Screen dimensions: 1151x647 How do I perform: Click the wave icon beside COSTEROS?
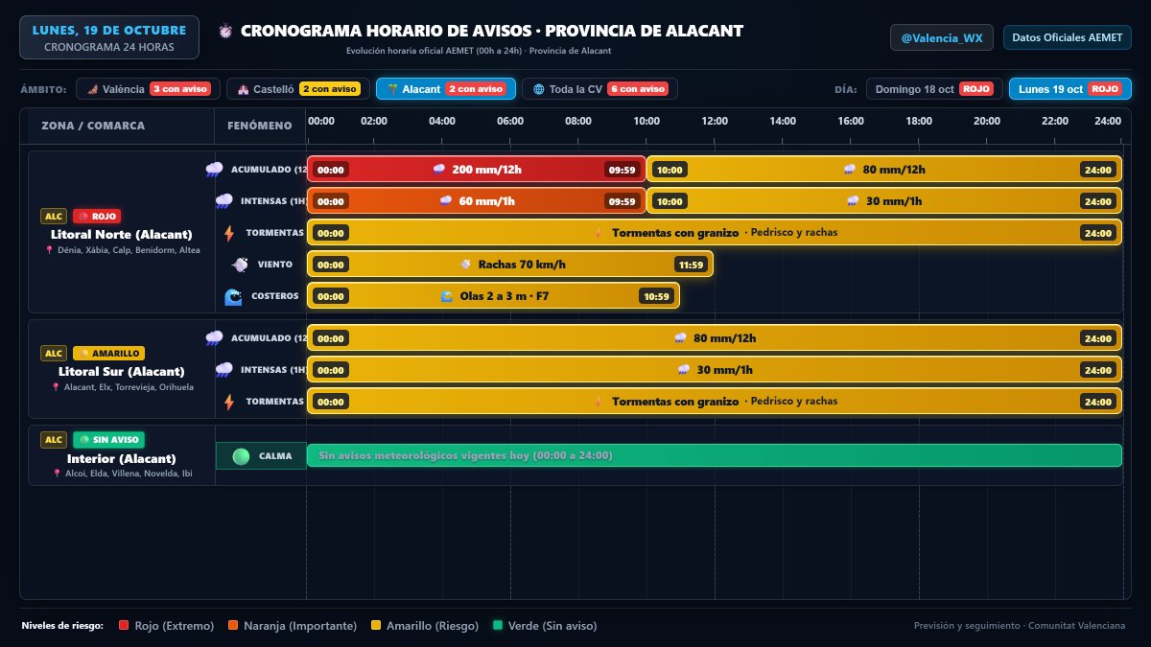coord(233,296)
